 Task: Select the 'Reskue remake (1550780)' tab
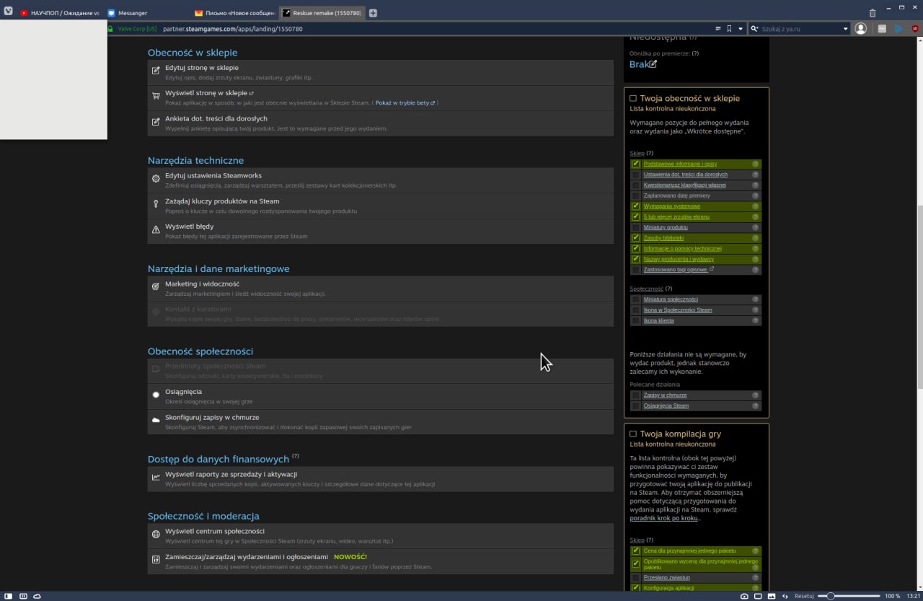[322, 13]
